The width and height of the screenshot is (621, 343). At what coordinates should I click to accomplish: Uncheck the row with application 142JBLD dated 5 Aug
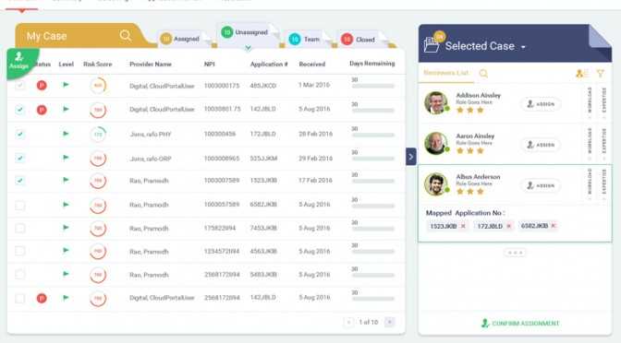pyautogui.click(x=19, y=110)
